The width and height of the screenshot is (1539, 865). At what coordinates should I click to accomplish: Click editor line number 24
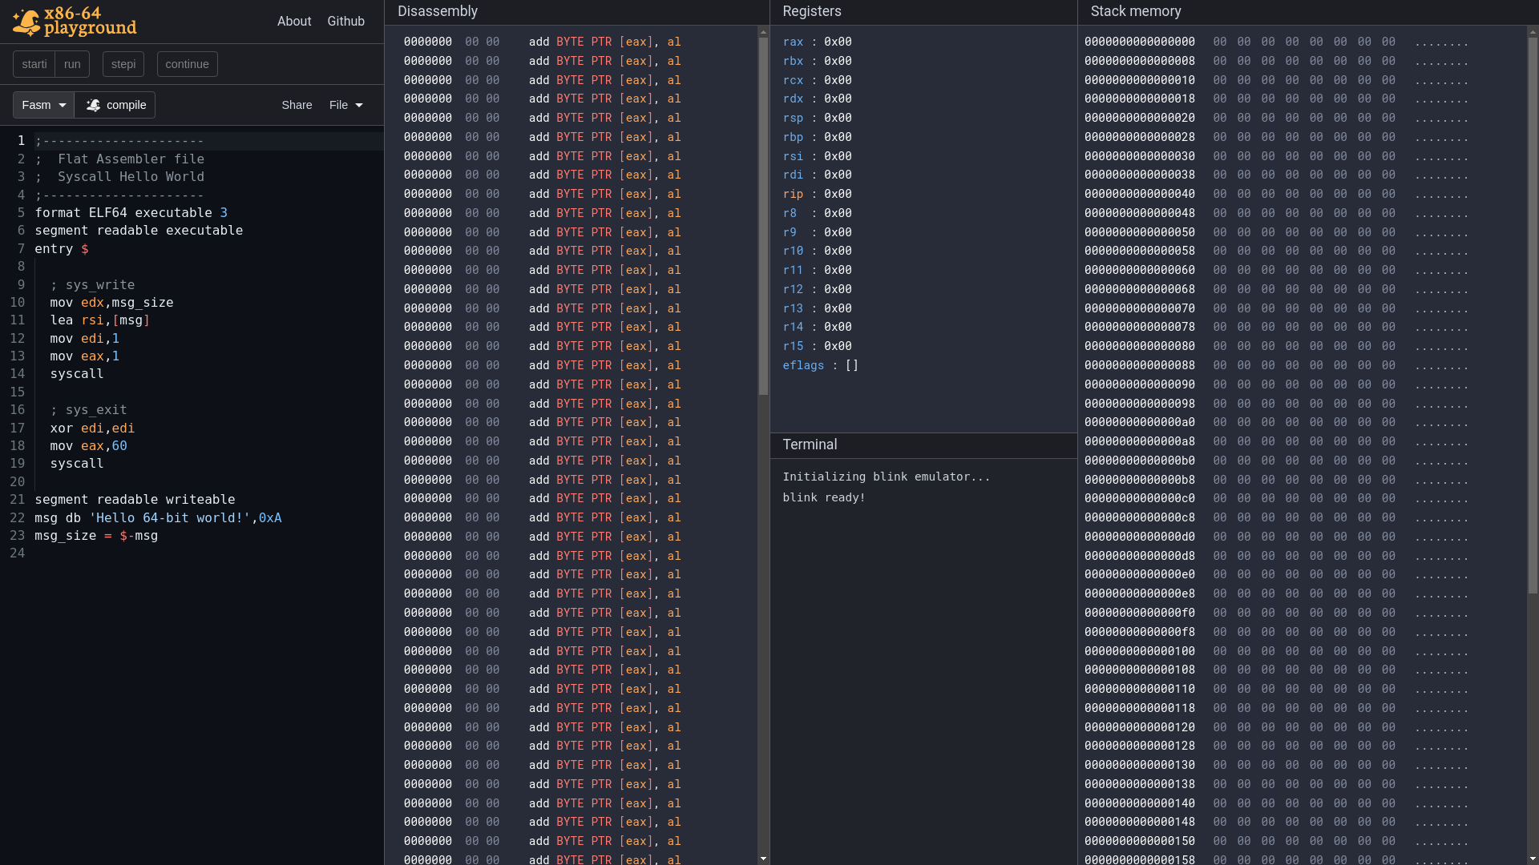pos(18,553)
